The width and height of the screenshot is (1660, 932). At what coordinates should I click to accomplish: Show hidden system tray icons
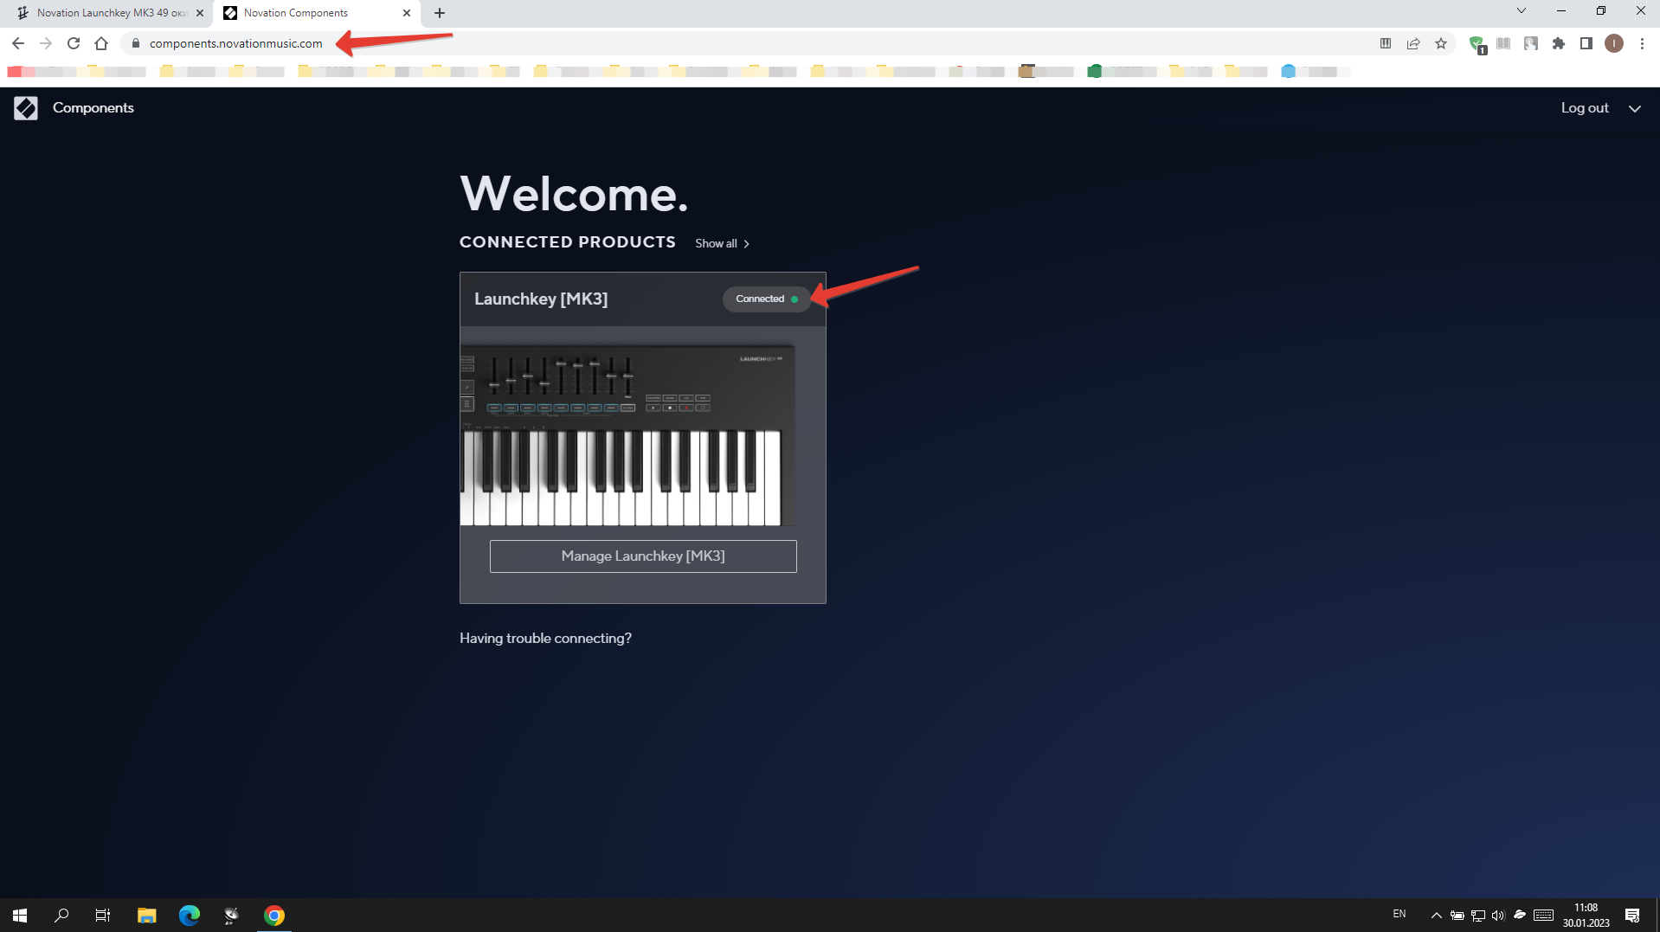pos(1436,916)
